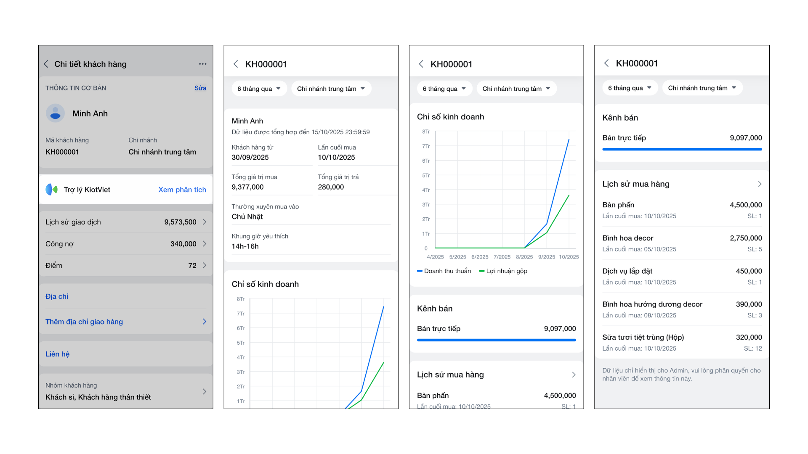
Task: Open 6 tháng qua dropdown on second screen
Action: 259,89
